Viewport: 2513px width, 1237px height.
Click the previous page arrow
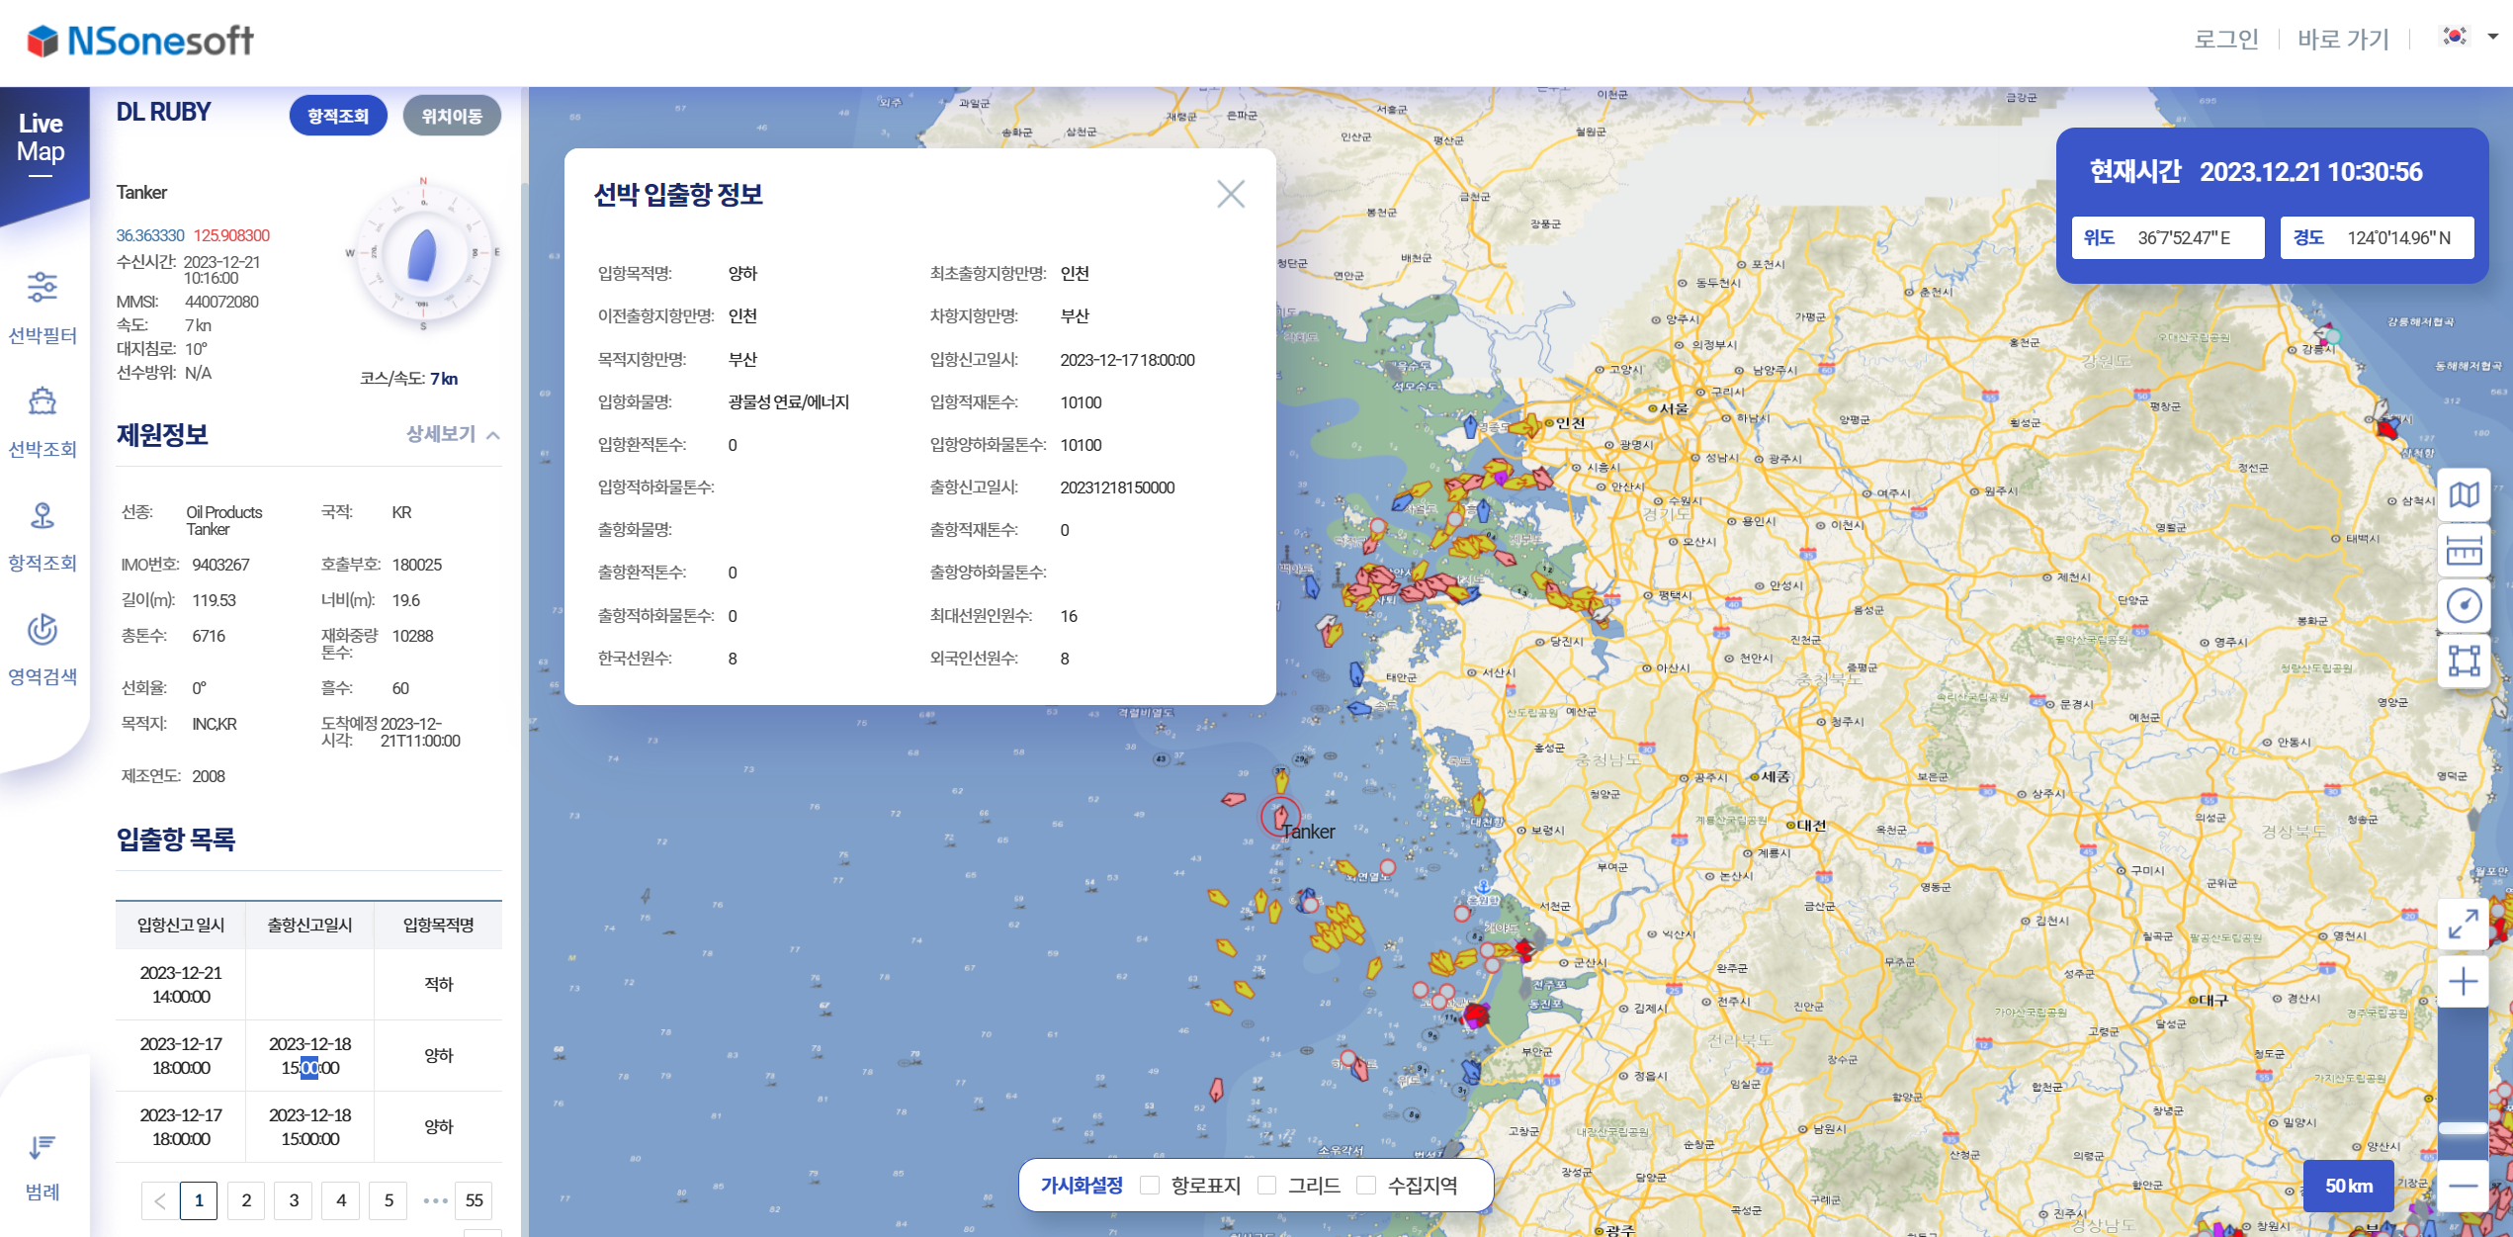coord(159,1200)
